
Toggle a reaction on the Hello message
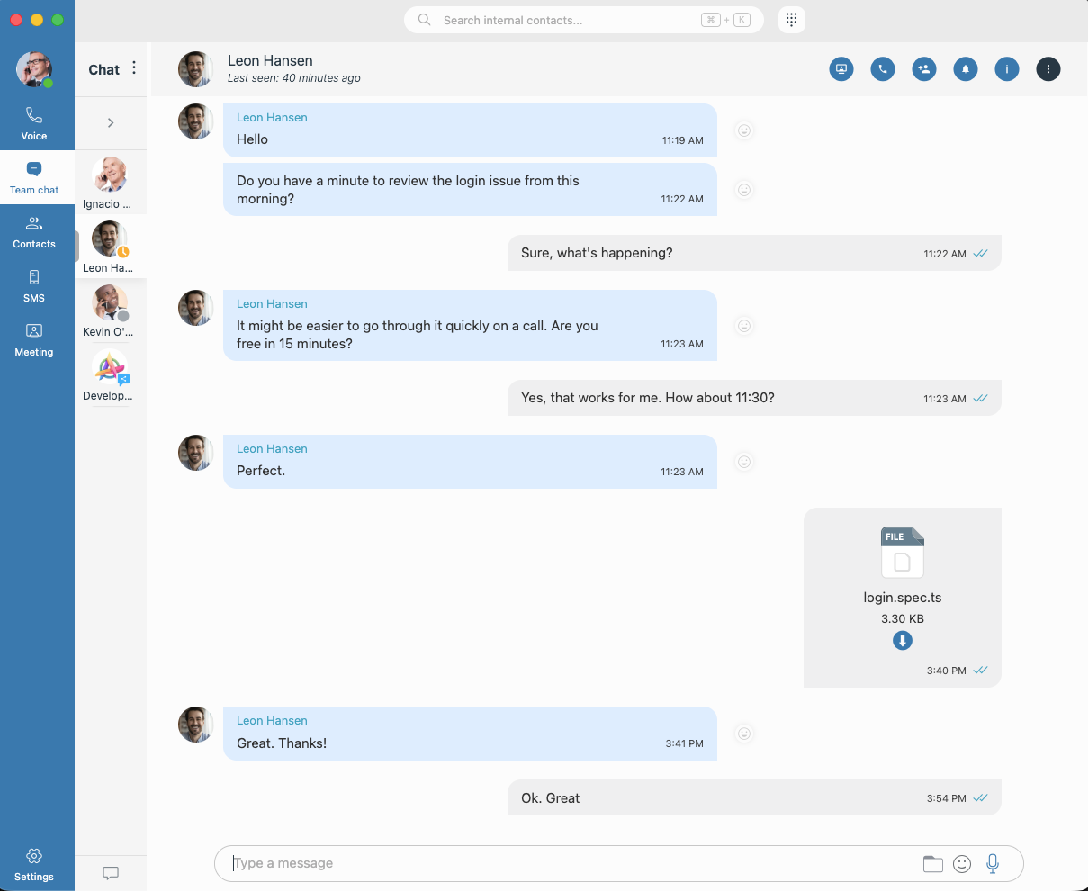[743, 130]
